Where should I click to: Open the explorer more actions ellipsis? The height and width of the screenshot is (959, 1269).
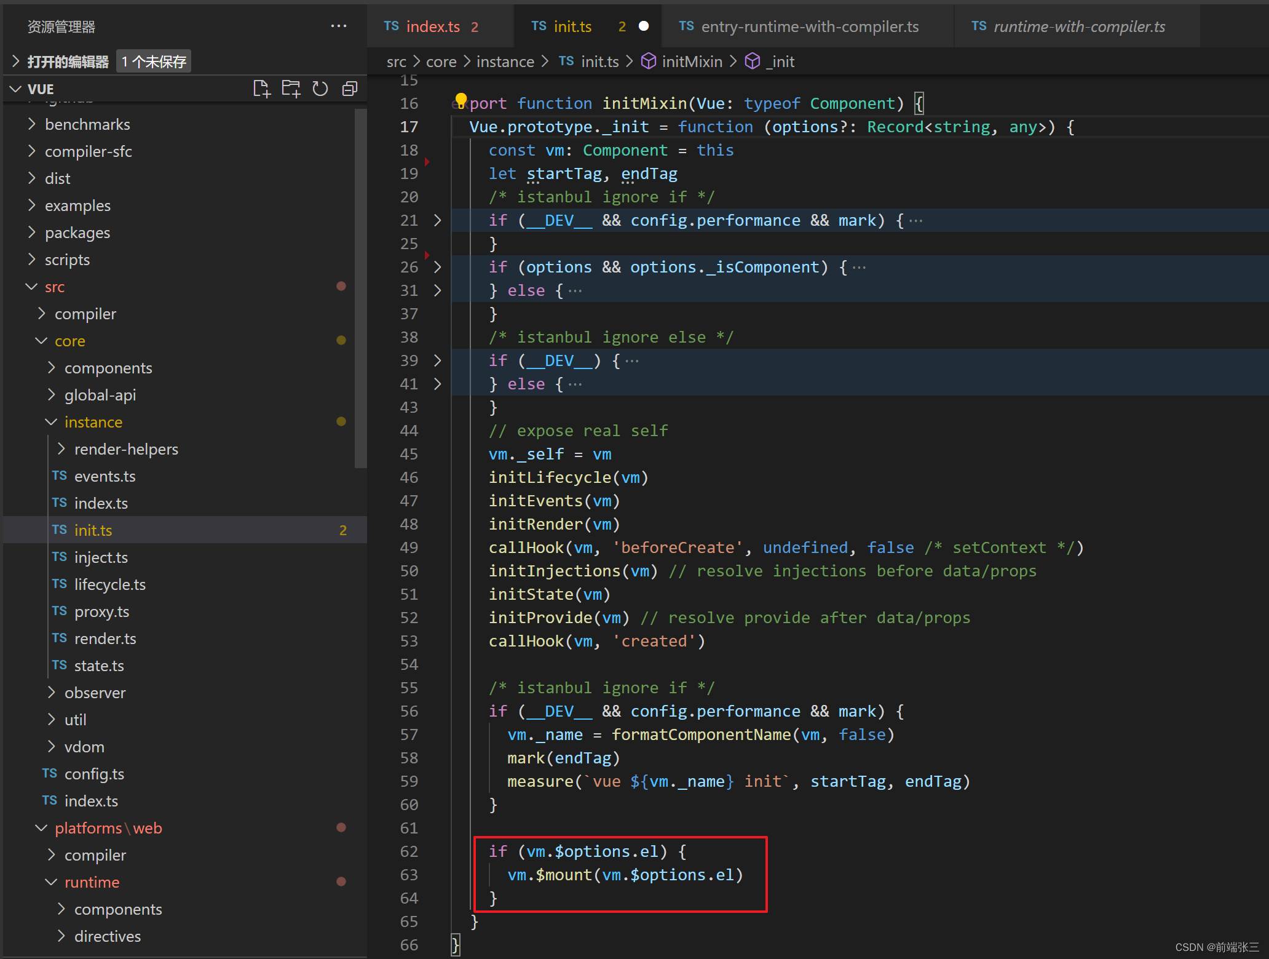click(338, 26)
